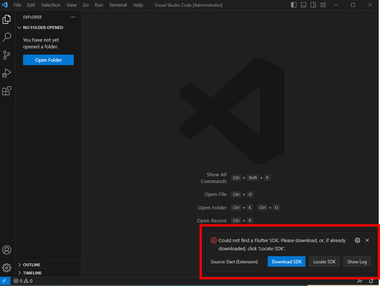Open the Accounts menu icon
This screenshot has height=286, width=380.
pos(7,250)
